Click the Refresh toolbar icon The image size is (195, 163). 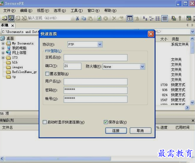tap(99, 18)
